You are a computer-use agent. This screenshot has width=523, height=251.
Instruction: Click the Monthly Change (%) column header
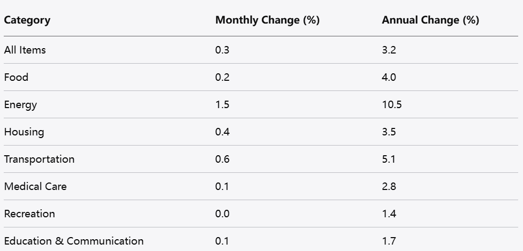267,20
